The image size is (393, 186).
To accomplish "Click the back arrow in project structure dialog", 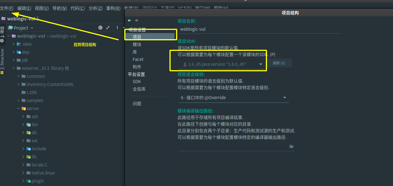I will click(129, 20).
